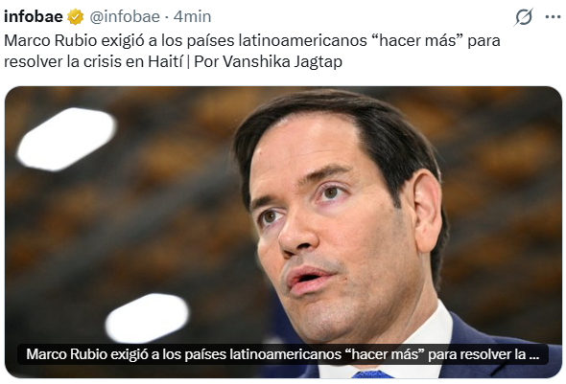The width and height of the screenshot is (566, 384).
Task: Open the three-dot more options menu
Action: pos(553,17)
